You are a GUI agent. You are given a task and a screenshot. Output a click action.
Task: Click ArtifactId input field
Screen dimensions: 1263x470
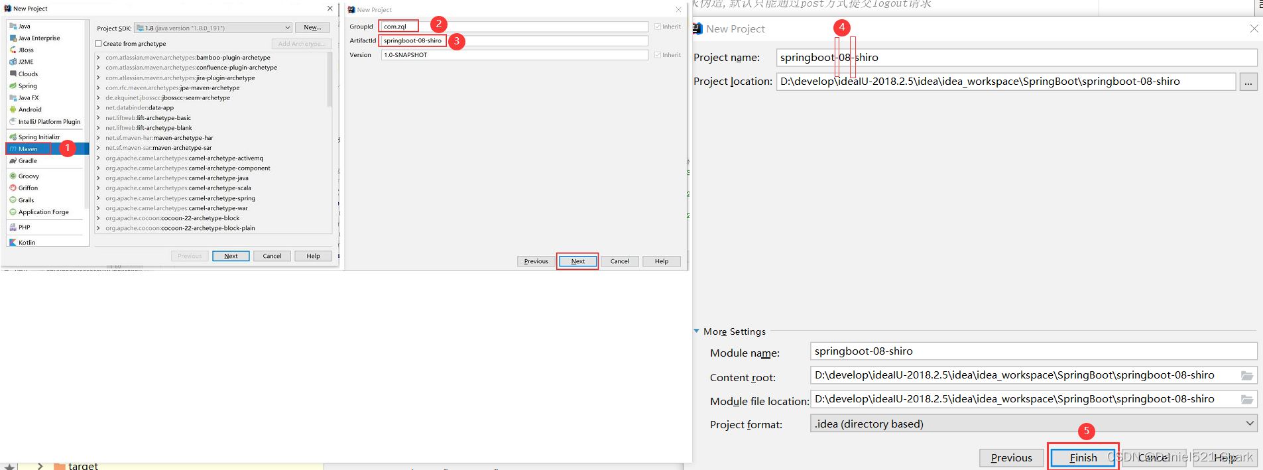point(514,40)
